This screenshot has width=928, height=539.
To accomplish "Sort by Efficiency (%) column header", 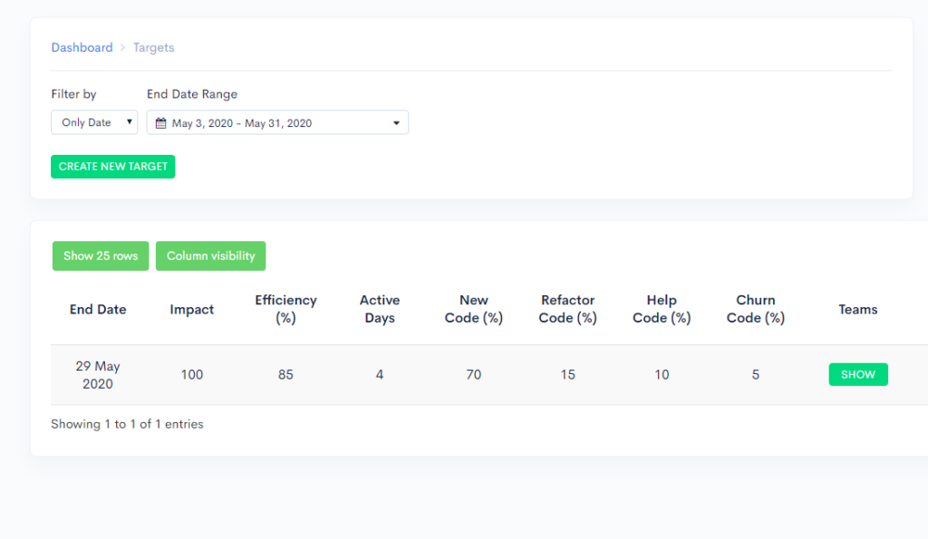I will point(285,309).
